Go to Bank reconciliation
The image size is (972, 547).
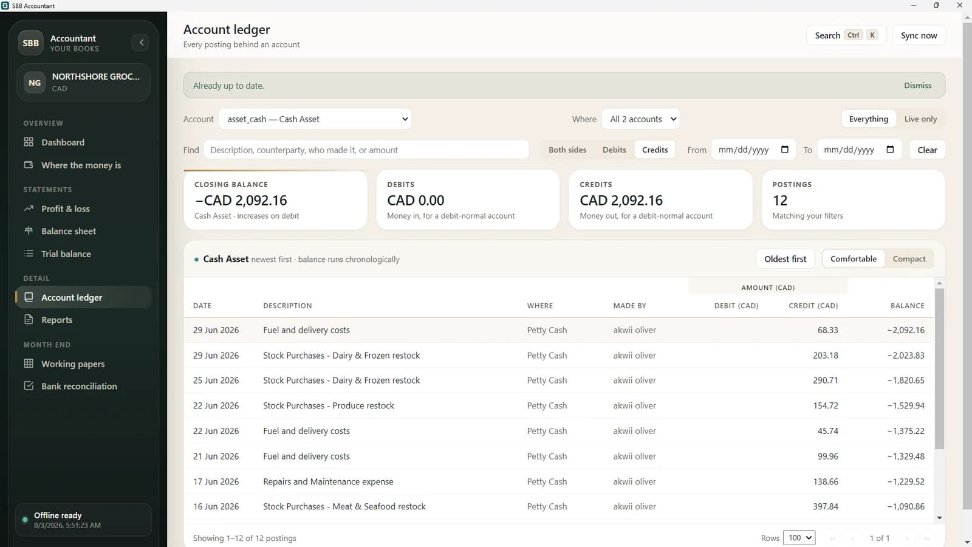click(84, 386)
